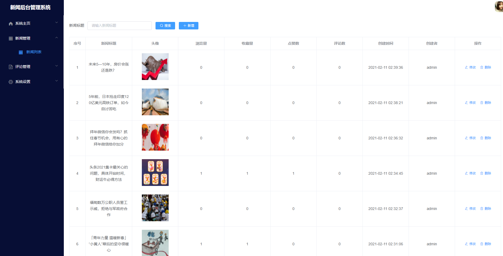The height and width of the screenshot is (256, 503).
Task: Open the bull and red arrow thumbnail
Action: (x=155, y=67)
